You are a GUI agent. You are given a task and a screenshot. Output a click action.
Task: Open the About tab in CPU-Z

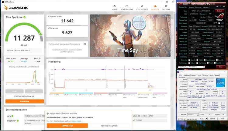coord(217,75)
